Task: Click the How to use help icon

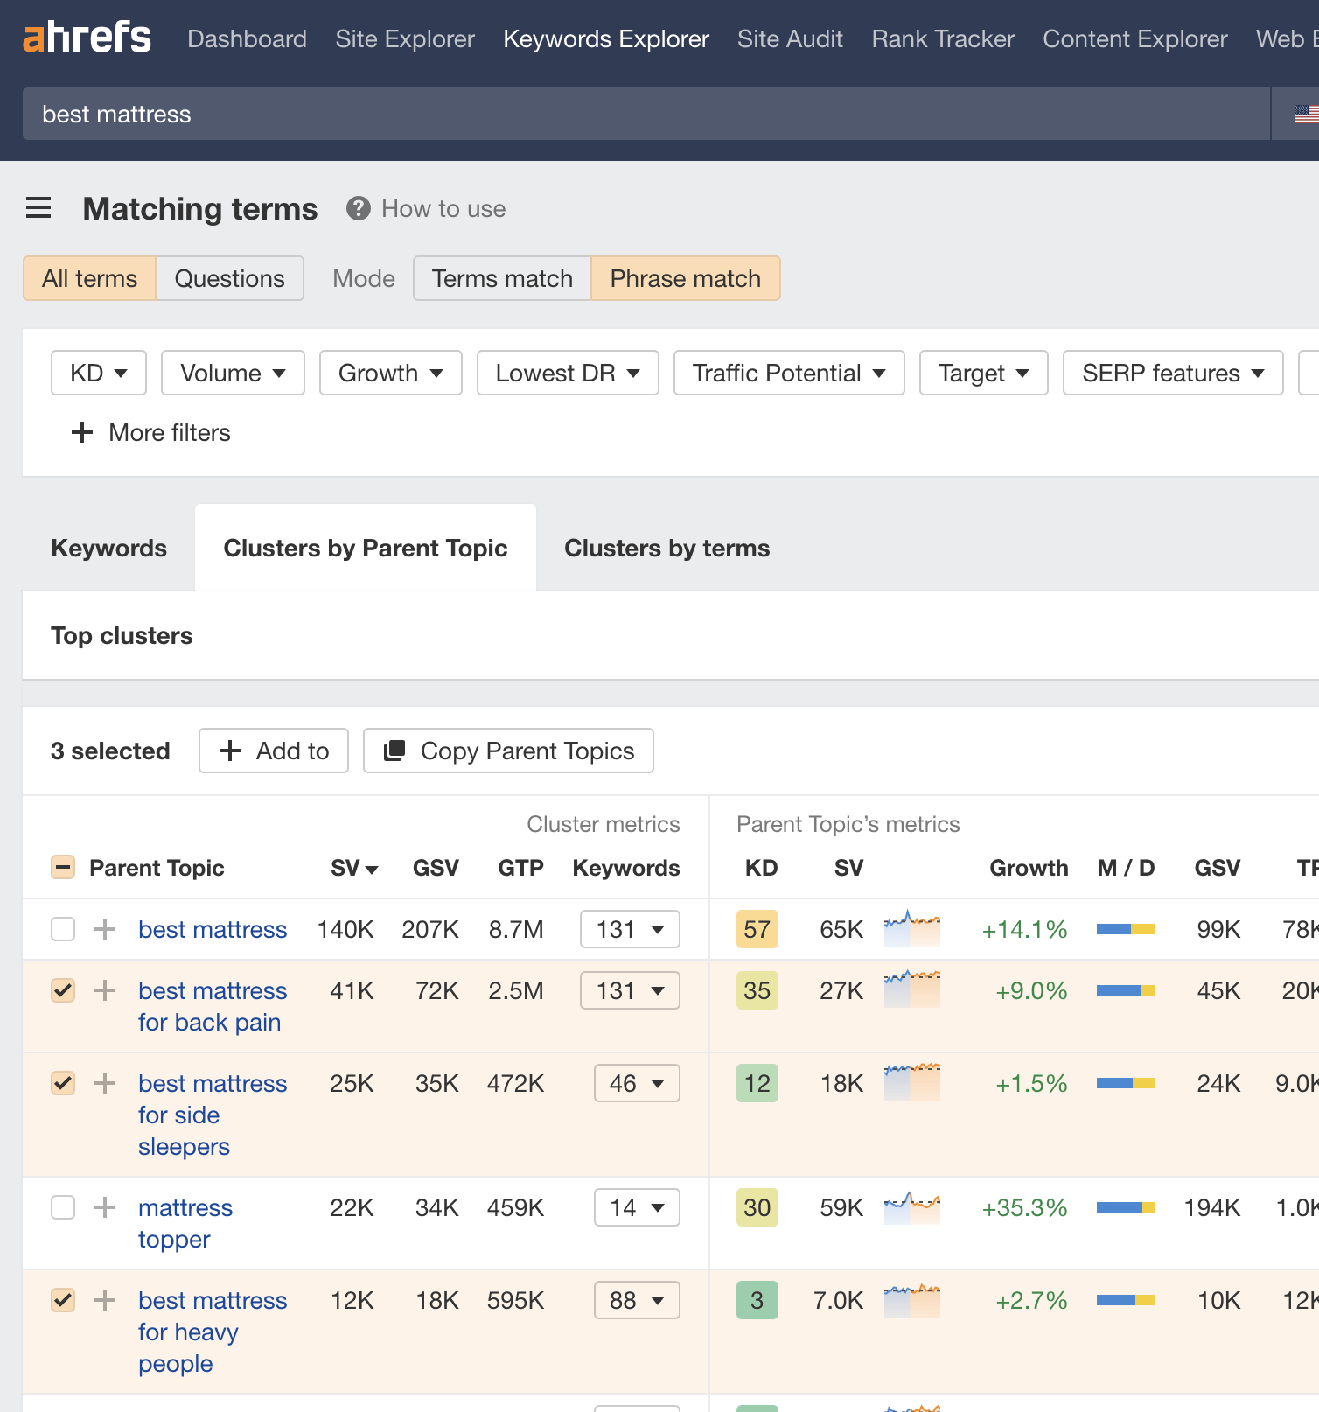Action: click(x=358, y=208)
